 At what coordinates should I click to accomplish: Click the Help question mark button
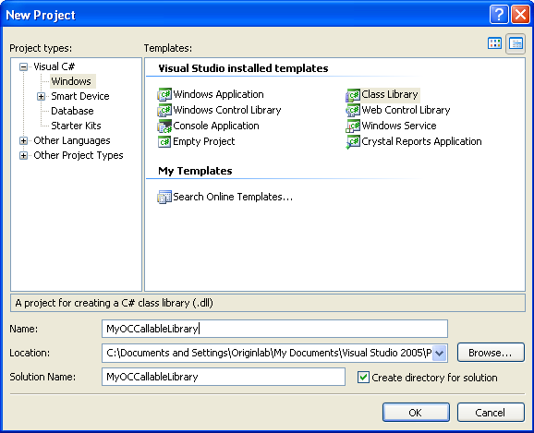point(499,15)
